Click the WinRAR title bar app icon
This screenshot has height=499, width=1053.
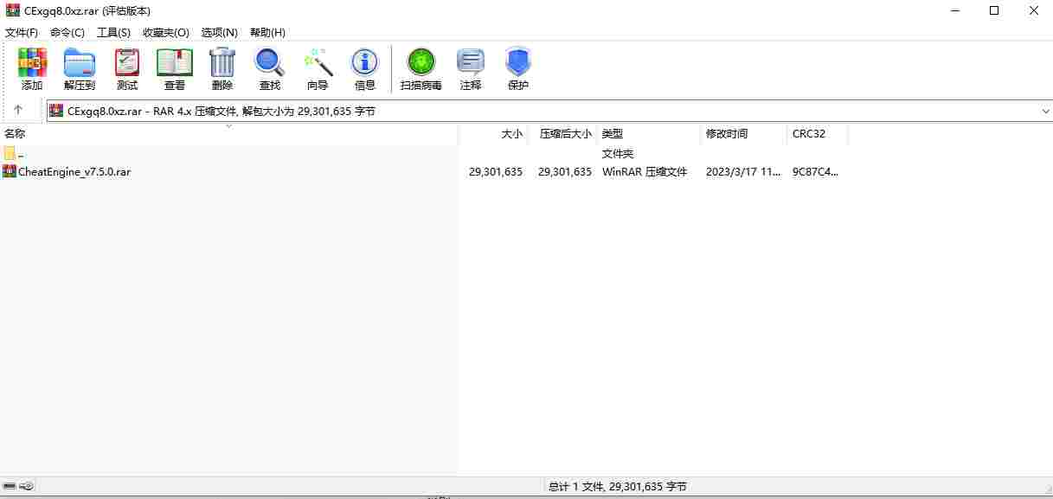click(12, 10)
